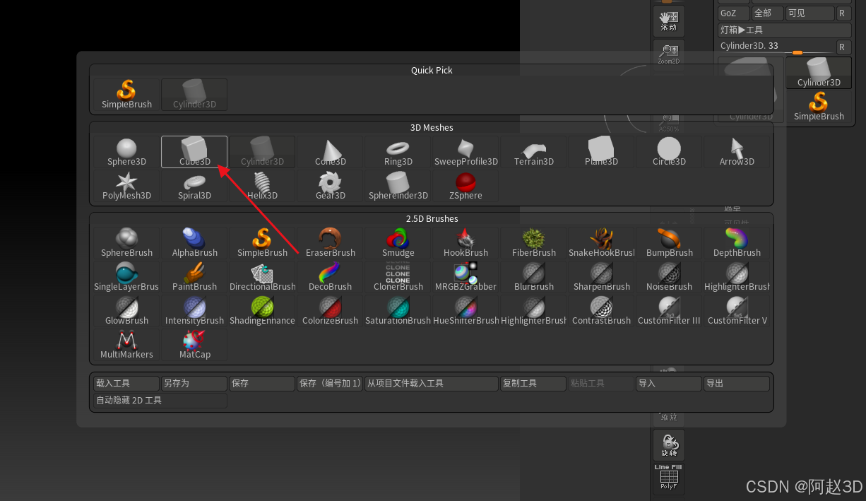Image resolution: width=866 pixels, height=501 pixels.
Task: Pick the NoiseBrush tool
Action: [669, 277]
